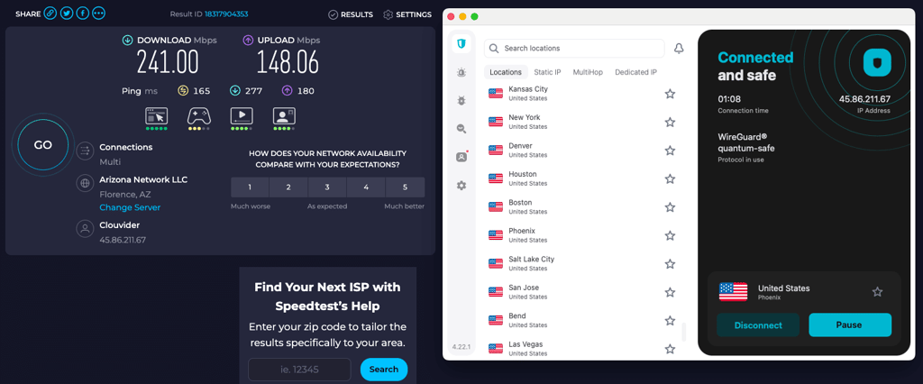
Task: Click the locations list scrollbar
Action: [684, 333]
